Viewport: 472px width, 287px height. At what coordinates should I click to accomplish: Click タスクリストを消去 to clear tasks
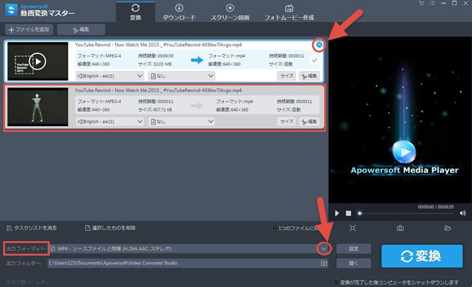pos(31,228)
